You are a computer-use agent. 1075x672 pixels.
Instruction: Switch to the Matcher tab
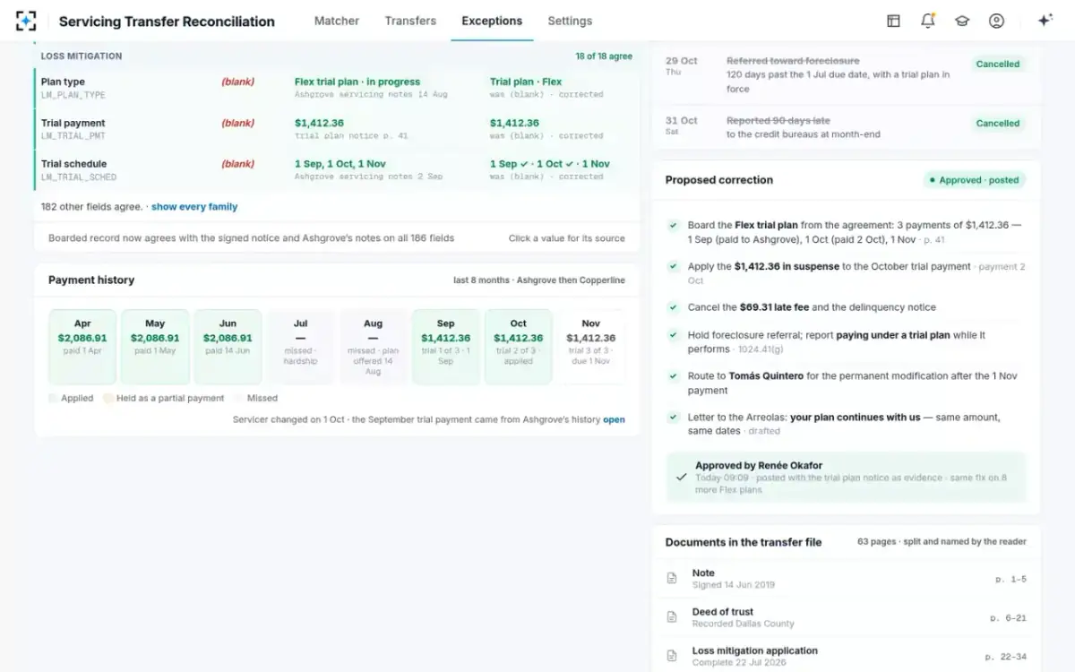click(337, 21)
